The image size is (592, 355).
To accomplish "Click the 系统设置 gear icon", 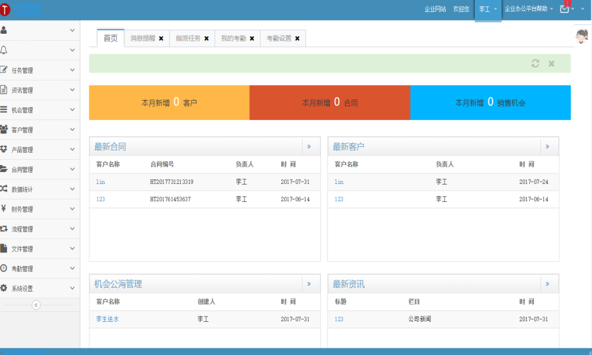I will tap(4, 288).
